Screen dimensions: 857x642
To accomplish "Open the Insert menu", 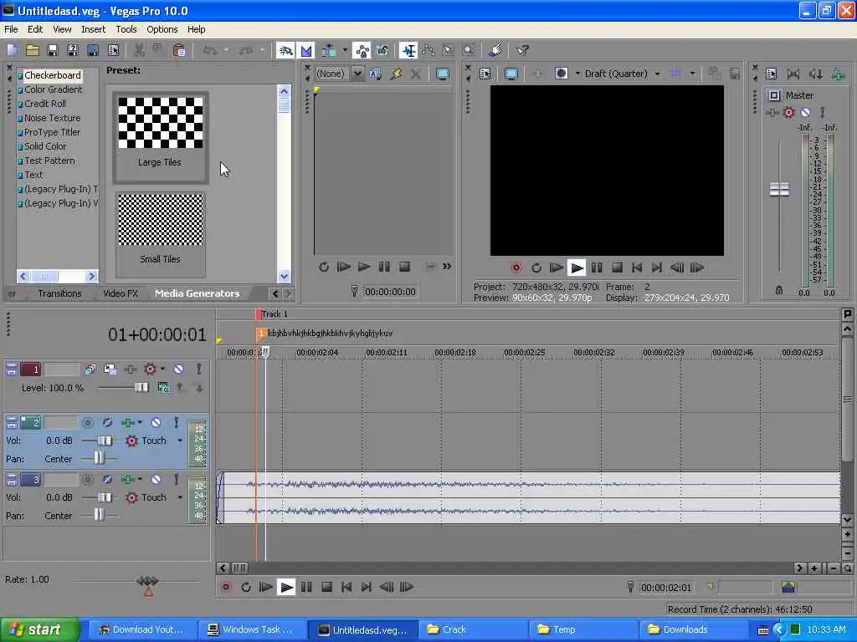I will pos(94,29).
